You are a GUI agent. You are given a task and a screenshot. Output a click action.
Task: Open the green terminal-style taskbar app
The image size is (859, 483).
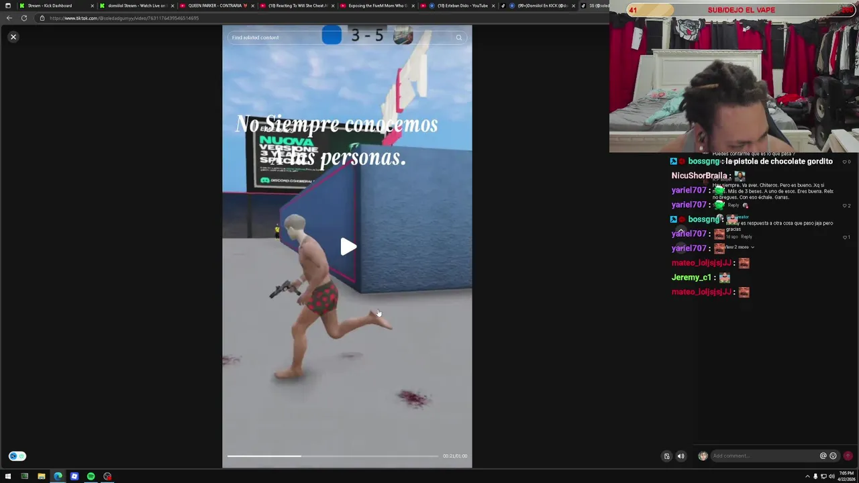click(x=25, y=476)
